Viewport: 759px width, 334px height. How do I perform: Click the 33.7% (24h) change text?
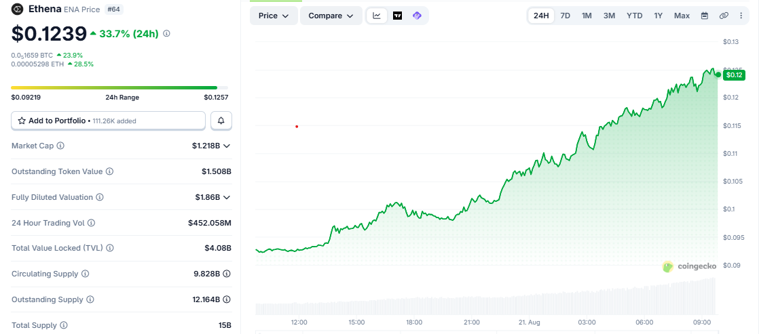click(x=129, y=33)
